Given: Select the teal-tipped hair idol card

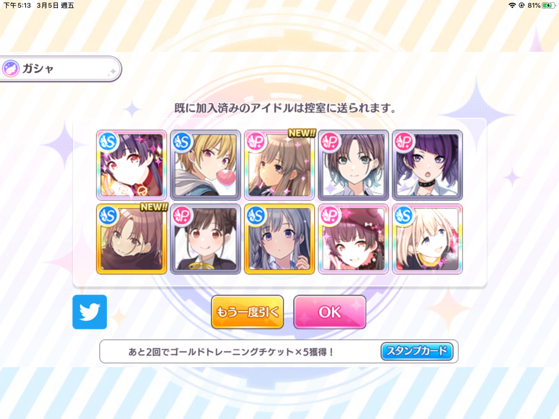Looking at the screenshot, I should click(x=353, y=165).
